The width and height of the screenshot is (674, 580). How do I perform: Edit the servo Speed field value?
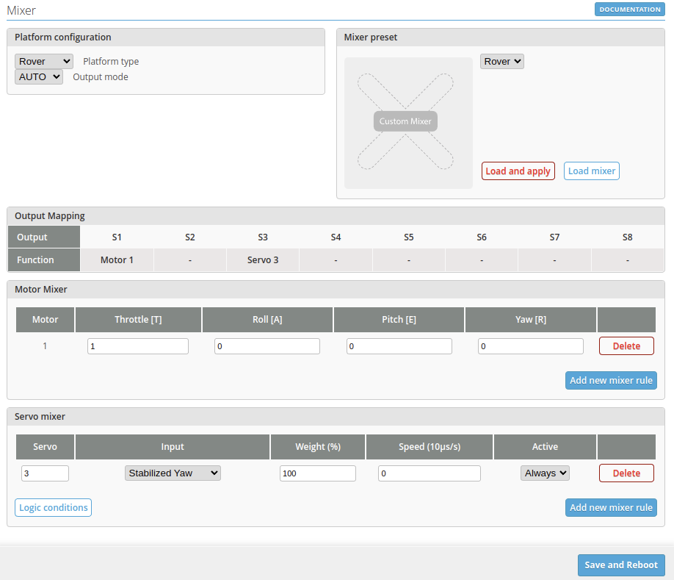click(429, 473)
